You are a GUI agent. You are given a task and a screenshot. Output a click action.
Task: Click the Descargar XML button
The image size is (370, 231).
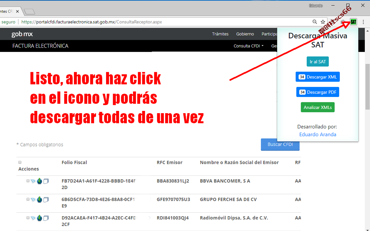click(318, 77)
